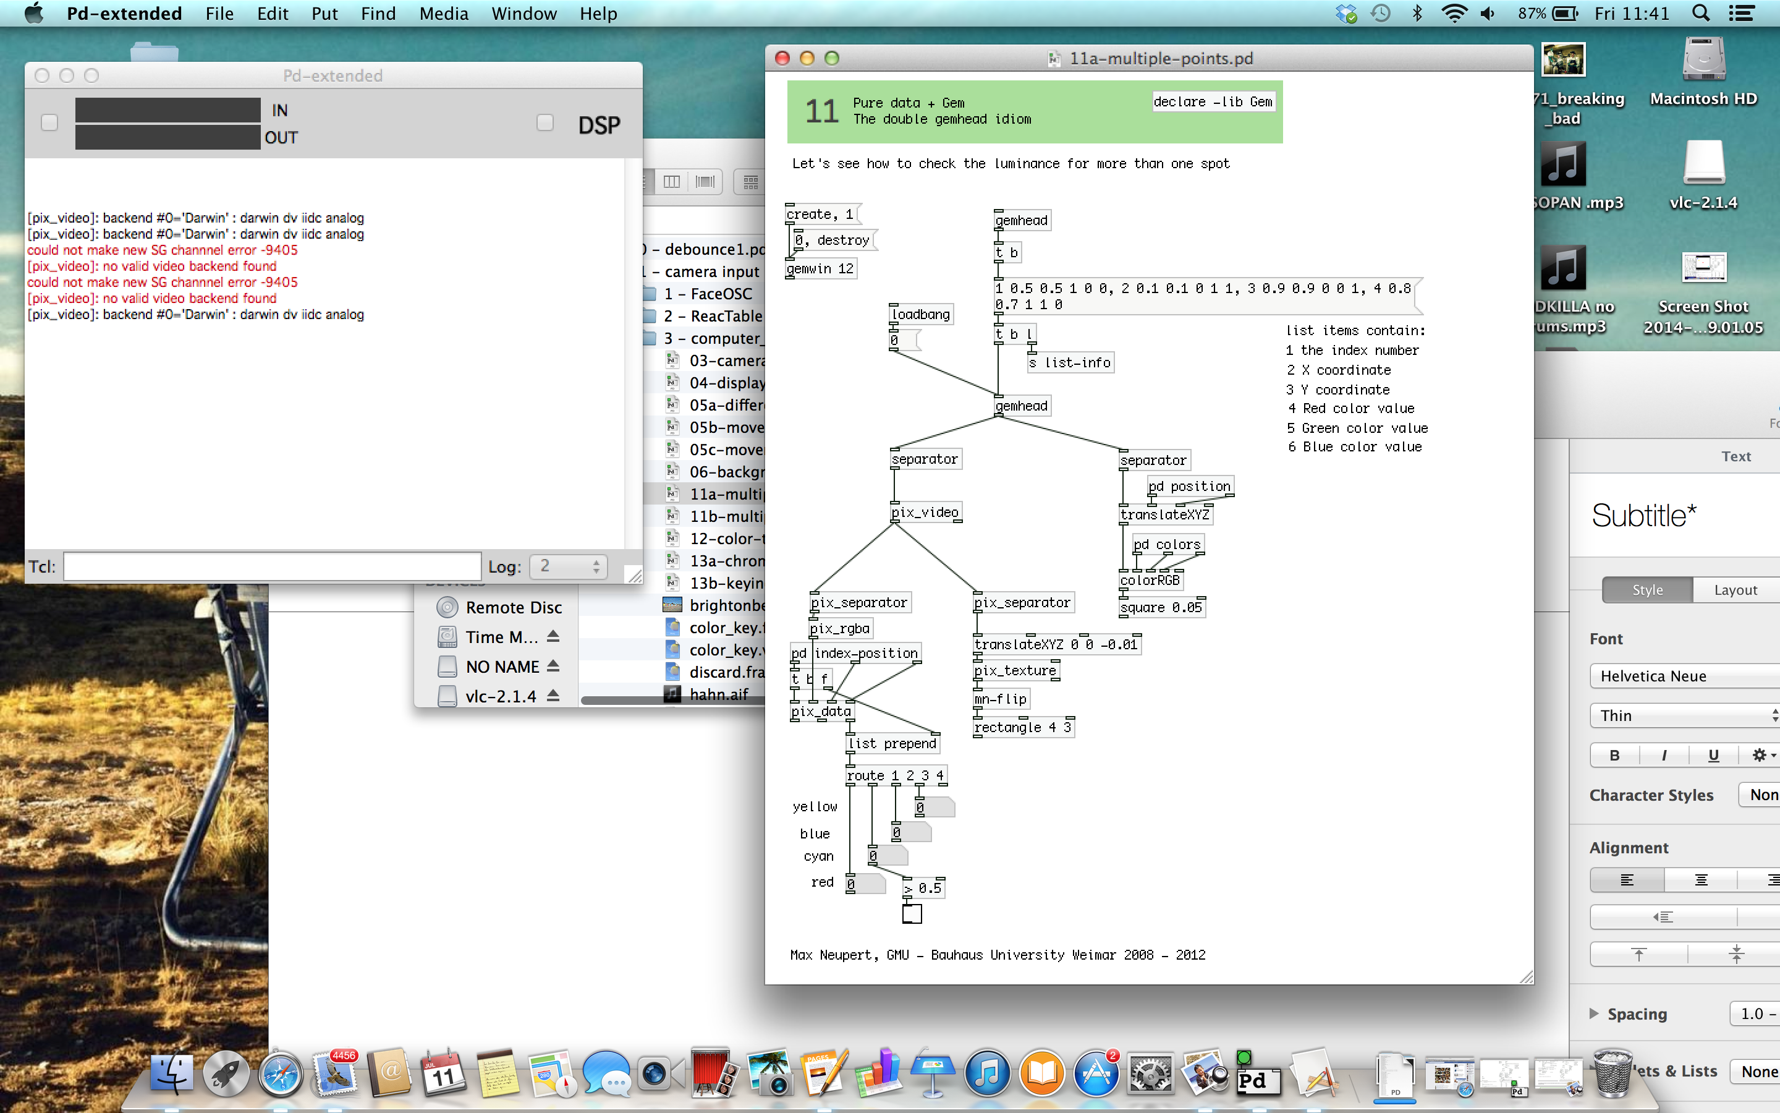
Task: Expand the Spacing section in panel
Action: pos(1598,1013)
